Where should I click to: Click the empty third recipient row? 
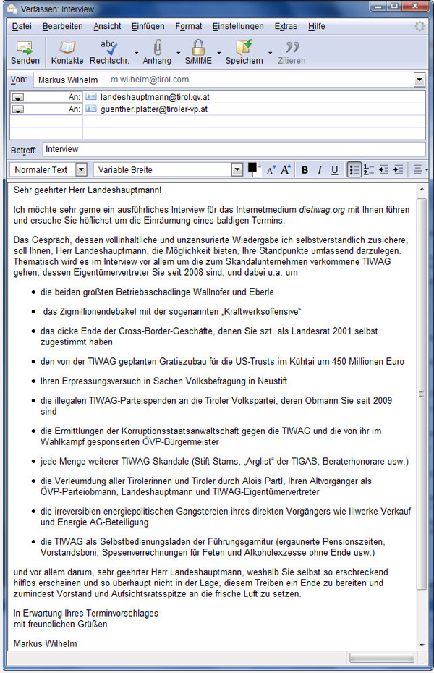[255, 121]
